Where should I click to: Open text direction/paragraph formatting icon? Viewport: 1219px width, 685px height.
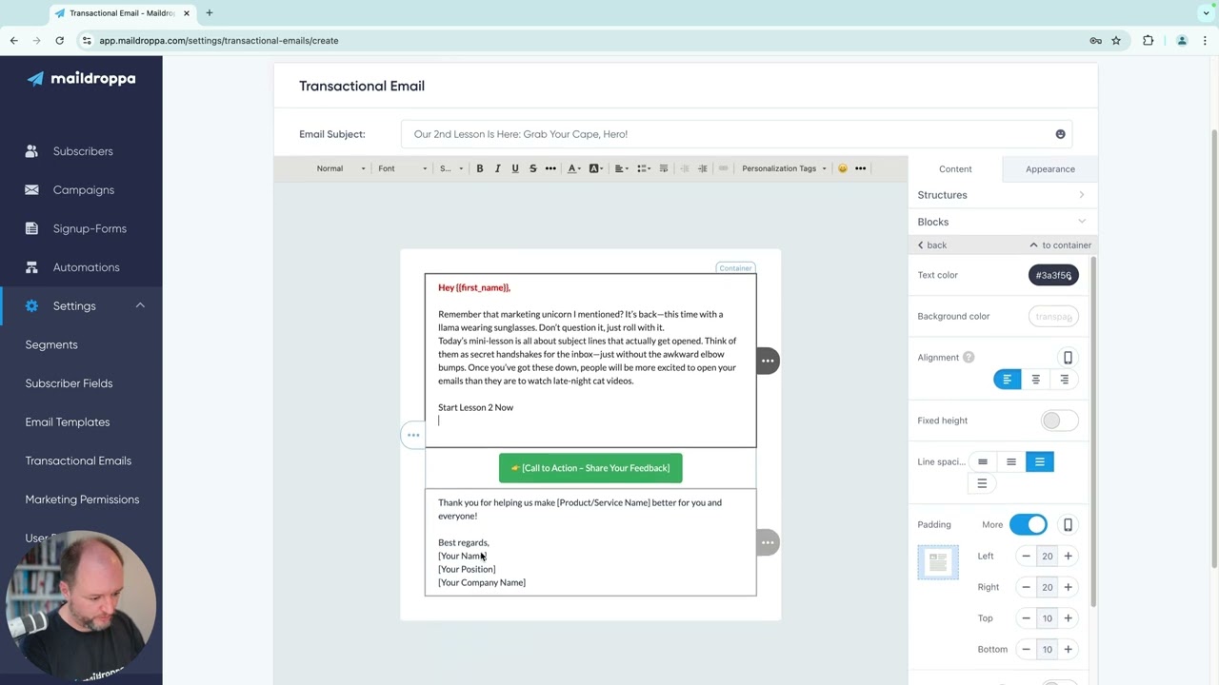pyautogui.click(x=664, y=168)
